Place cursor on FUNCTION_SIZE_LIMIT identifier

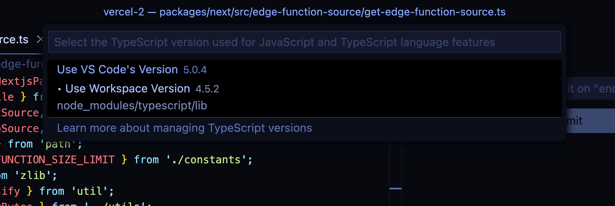tap(57, 160)
